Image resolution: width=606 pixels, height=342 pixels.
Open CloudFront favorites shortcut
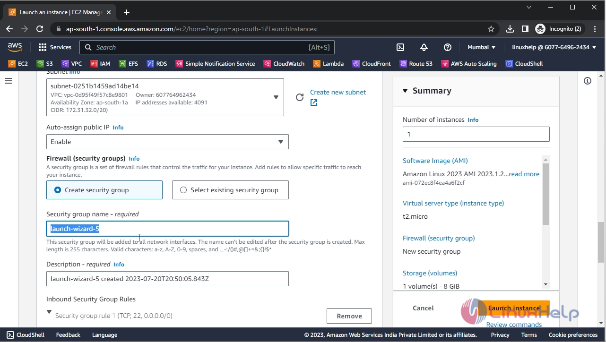pos(372,64)
